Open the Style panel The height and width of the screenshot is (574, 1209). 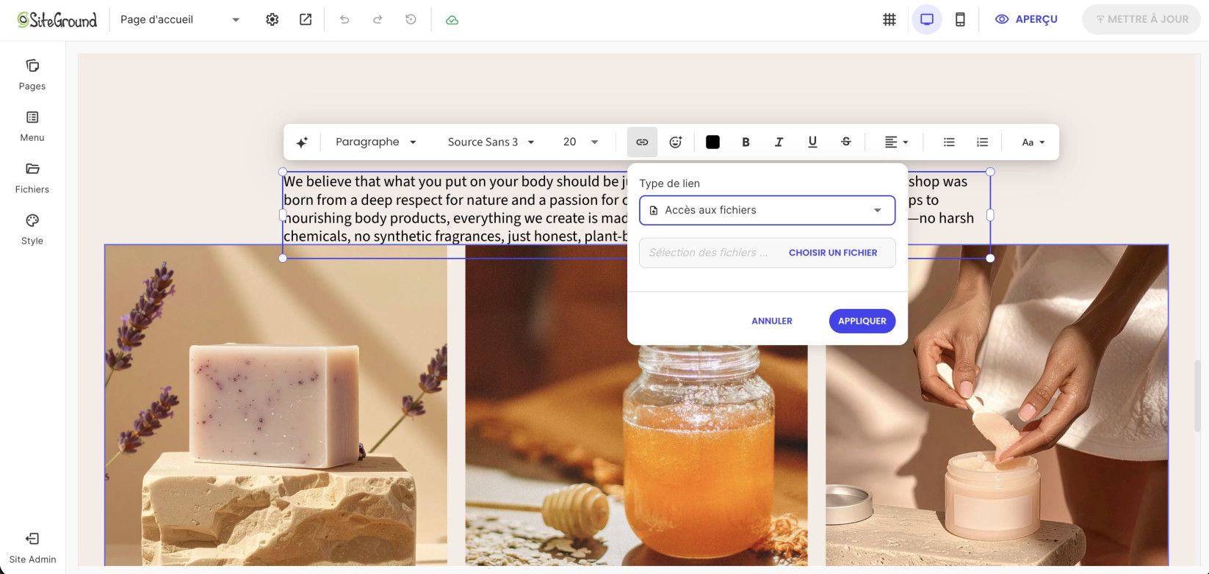(x=32, y=230)
